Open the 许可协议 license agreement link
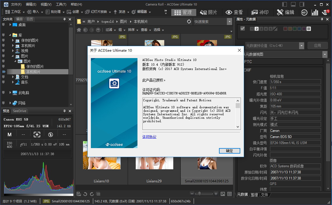This screenshot has height=205, width=332. pos(149,137)
